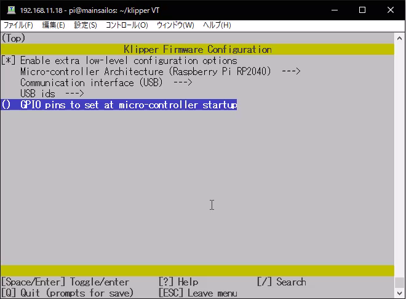
Task: Expand Micro-controller Architecture (Raspberry Pi RP2040) submenu
Action: click(x=161, y=71)
